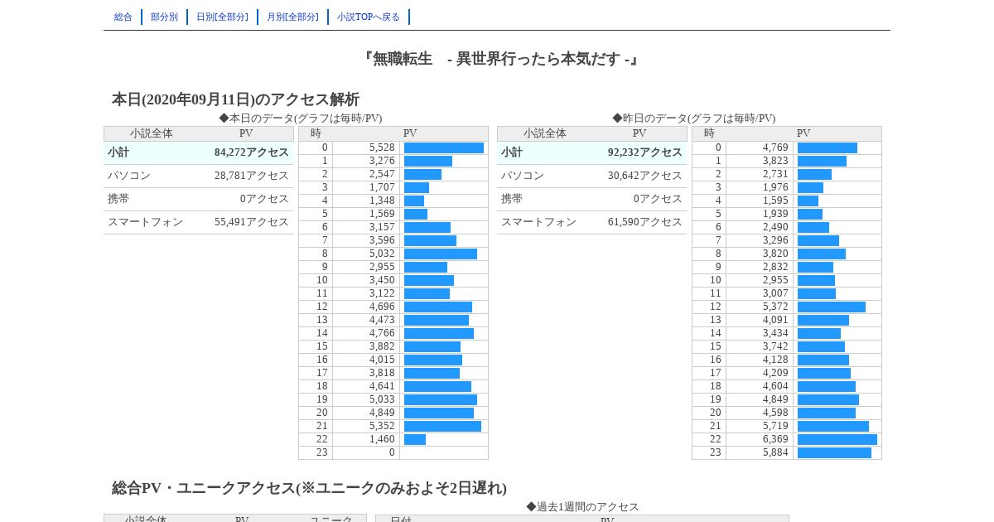Image resolution: width=994 pixels, height=522 pixels.
Task: Click yesterday's PV value 4,769
Action: click(x=775, y=148)
